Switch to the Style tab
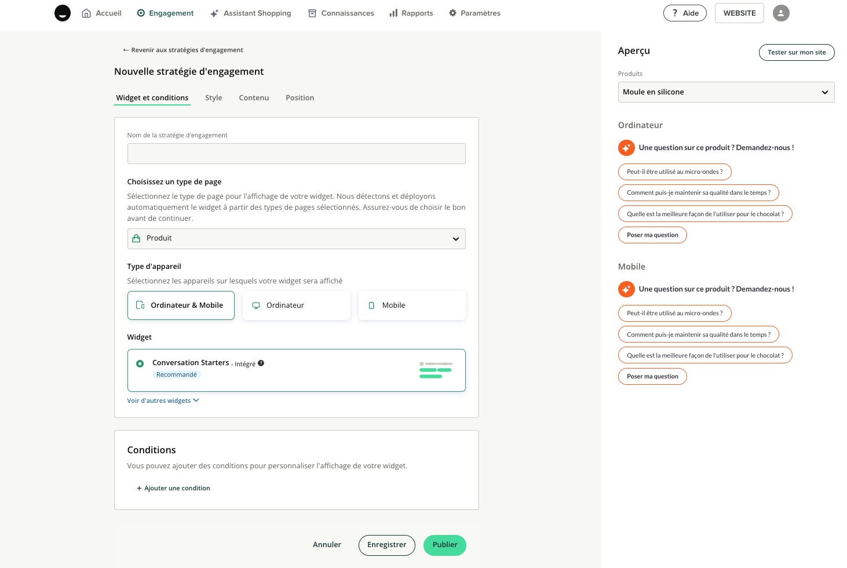Image resolution: width=847 pixels, height=568 pixels. coord(213,98)
